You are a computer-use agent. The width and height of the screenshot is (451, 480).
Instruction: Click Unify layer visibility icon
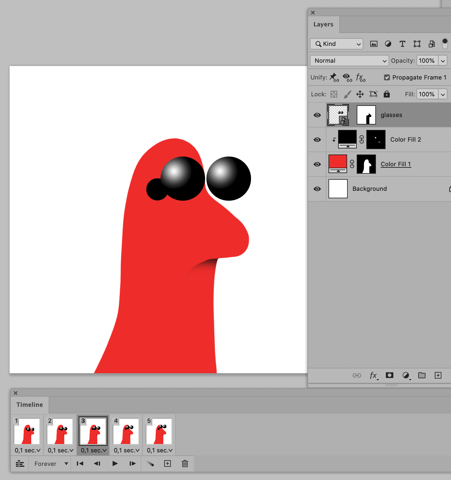(x=347, y=77)
